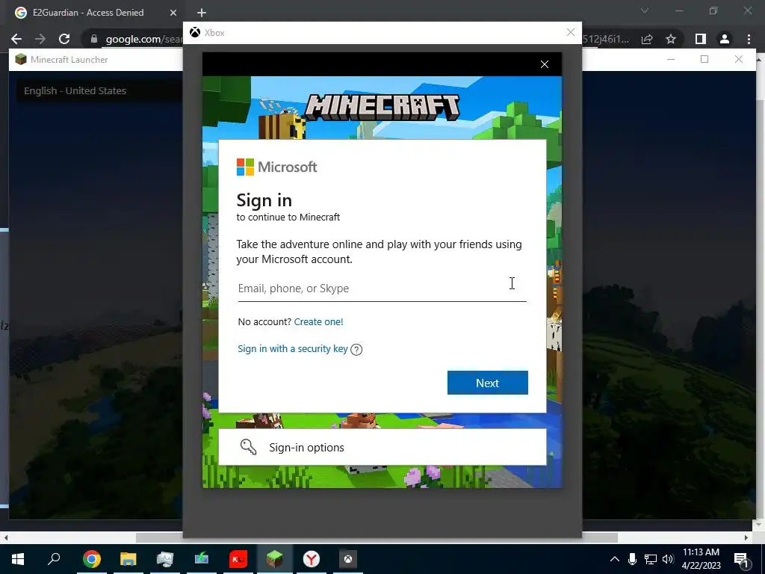The height and width of the screenshot is (574, 765).
Task: Open the volume control tray icon
Action: coord(668,559)
